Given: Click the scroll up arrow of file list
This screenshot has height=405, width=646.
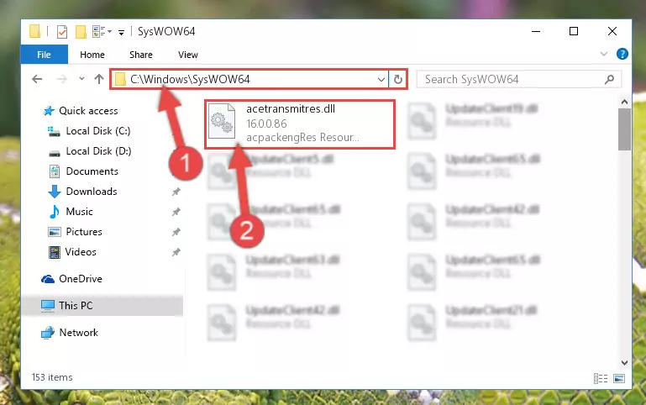Looking at the screenshot, I should (624, 102).
